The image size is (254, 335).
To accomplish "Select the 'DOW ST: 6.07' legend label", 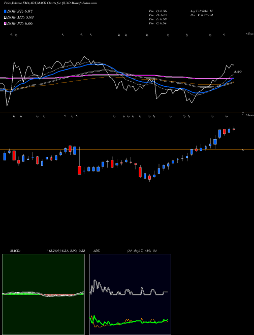I will point(20,11).
